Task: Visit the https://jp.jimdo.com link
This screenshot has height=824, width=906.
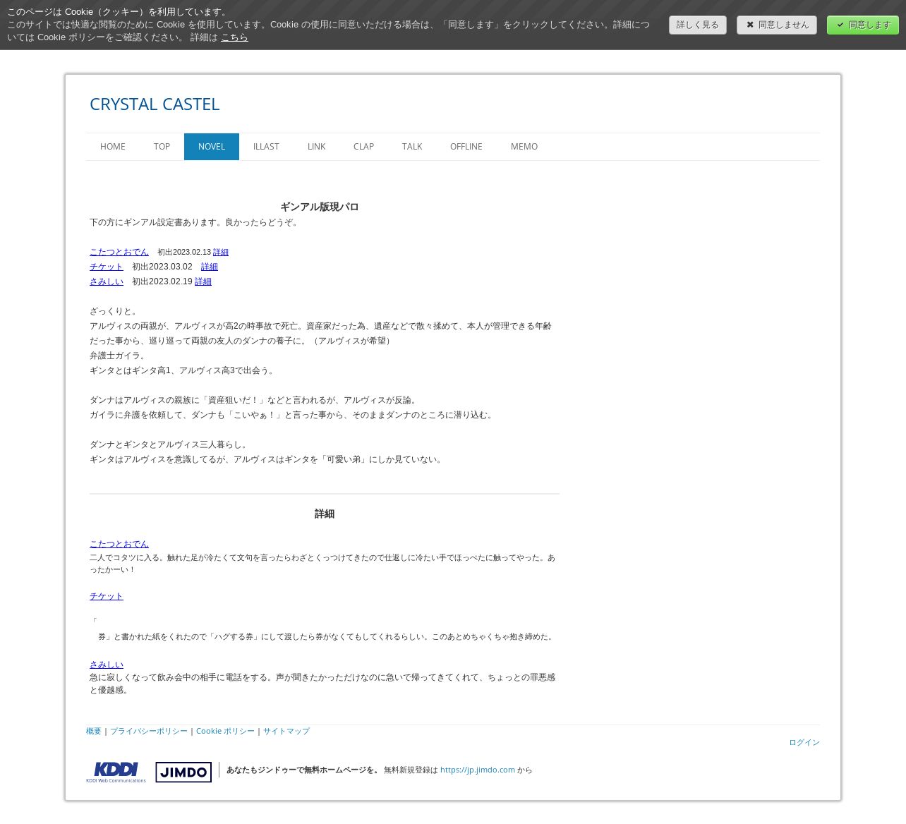Action: 478,770
